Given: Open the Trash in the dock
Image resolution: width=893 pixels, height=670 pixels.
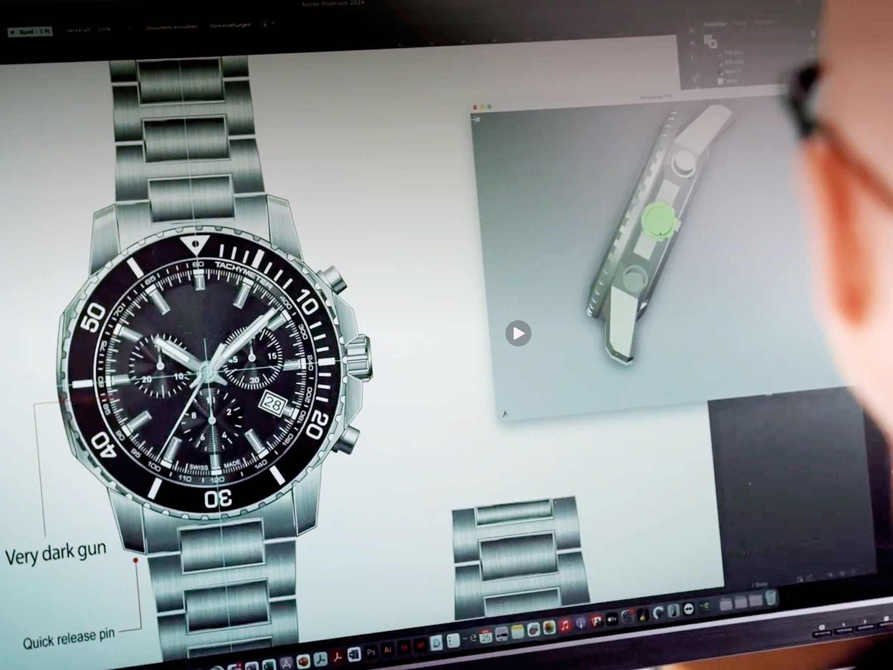Looking at the screenshot, I should (770, 598).
